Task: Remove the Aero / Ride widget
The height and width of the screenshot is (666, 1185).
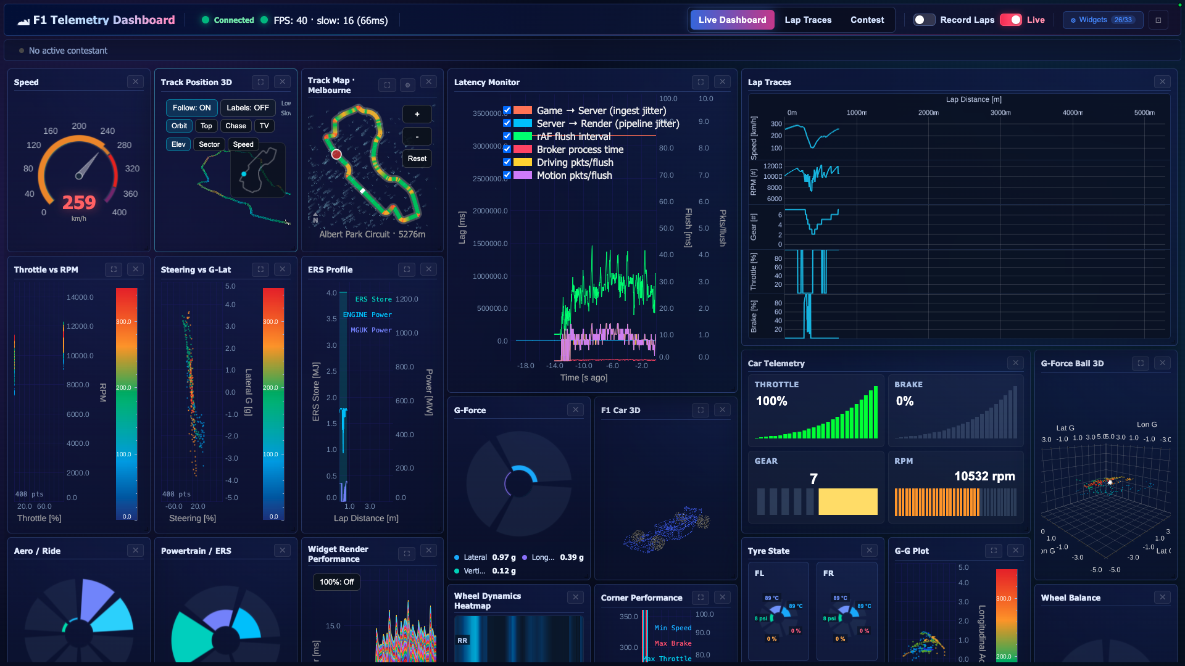Action: click(135, 550)
